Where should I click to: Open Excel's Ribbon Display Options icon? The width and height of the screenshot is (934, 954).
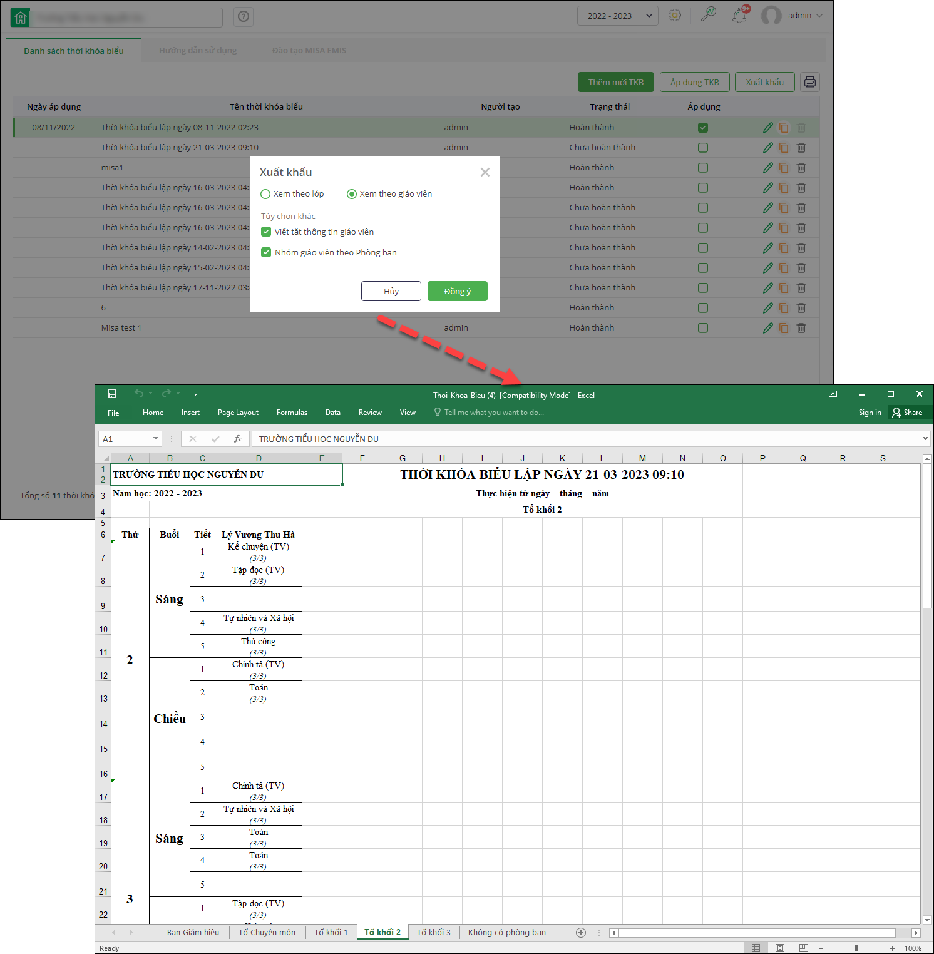click(x=833, y=394)
